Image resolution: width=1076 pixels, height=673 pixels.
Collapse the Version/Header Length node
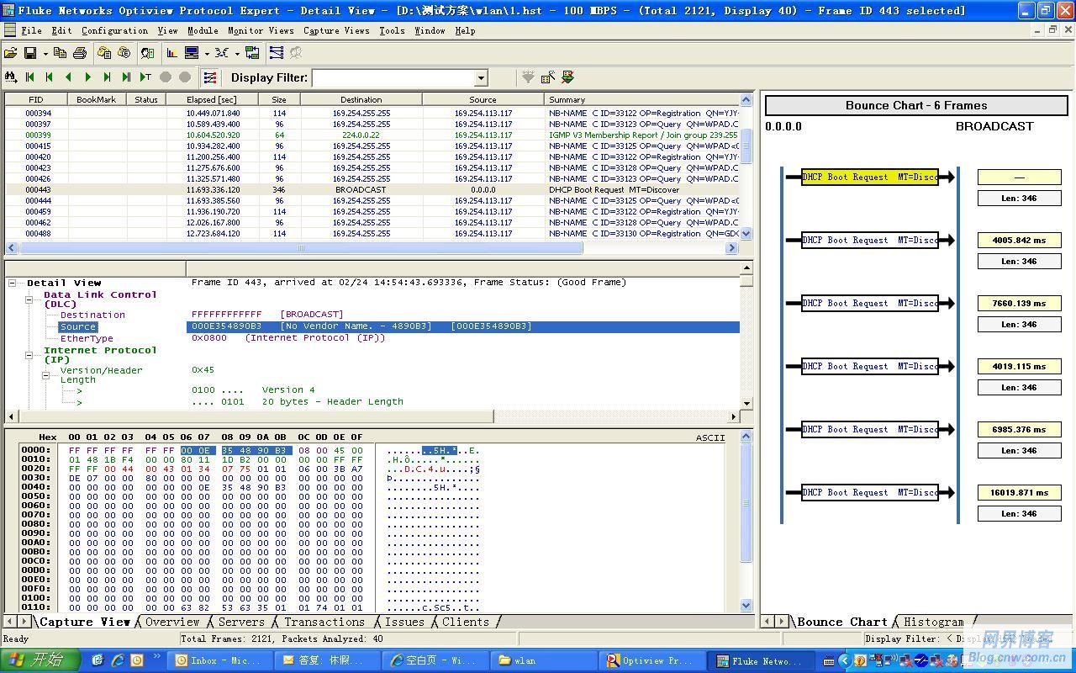[x=45, y=375]
